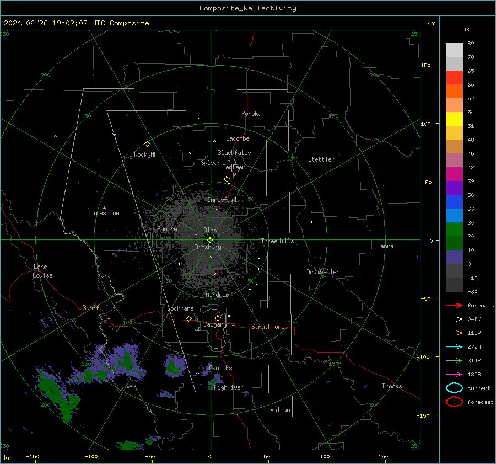Click the Olds town label
This screenshot has height=464, width=496.
(210, 230)
